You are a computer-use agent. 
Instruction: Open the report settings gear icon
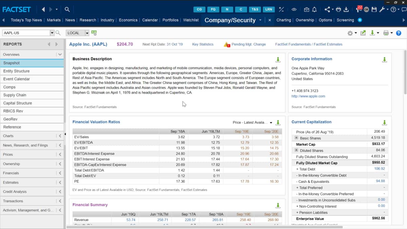[350, 33]
